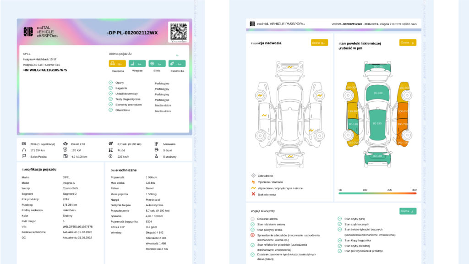Click the person icon beside 5 osobowy

156,156
